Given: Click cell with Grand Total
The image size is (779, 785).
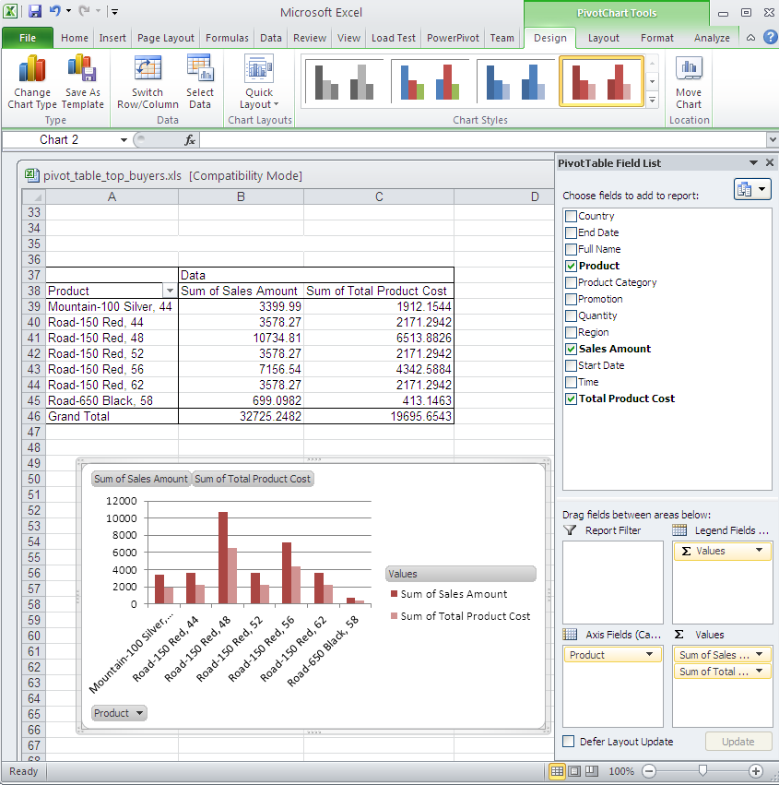Looking at the screenshot, I should (112, 416).
